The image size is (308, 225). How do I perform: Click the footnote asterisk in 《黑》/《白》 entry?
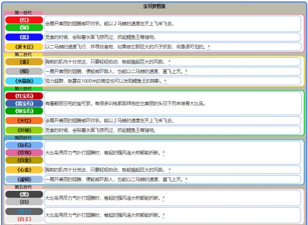(163, 198)
